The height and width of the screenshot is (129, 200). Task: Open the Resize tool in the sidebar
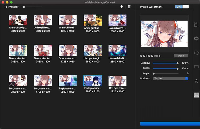pyautogui.click(x=196, y=24)
